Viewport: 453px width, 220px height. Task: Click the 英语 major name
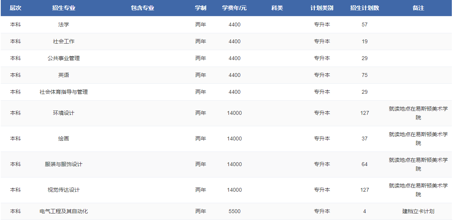point(64,75)
